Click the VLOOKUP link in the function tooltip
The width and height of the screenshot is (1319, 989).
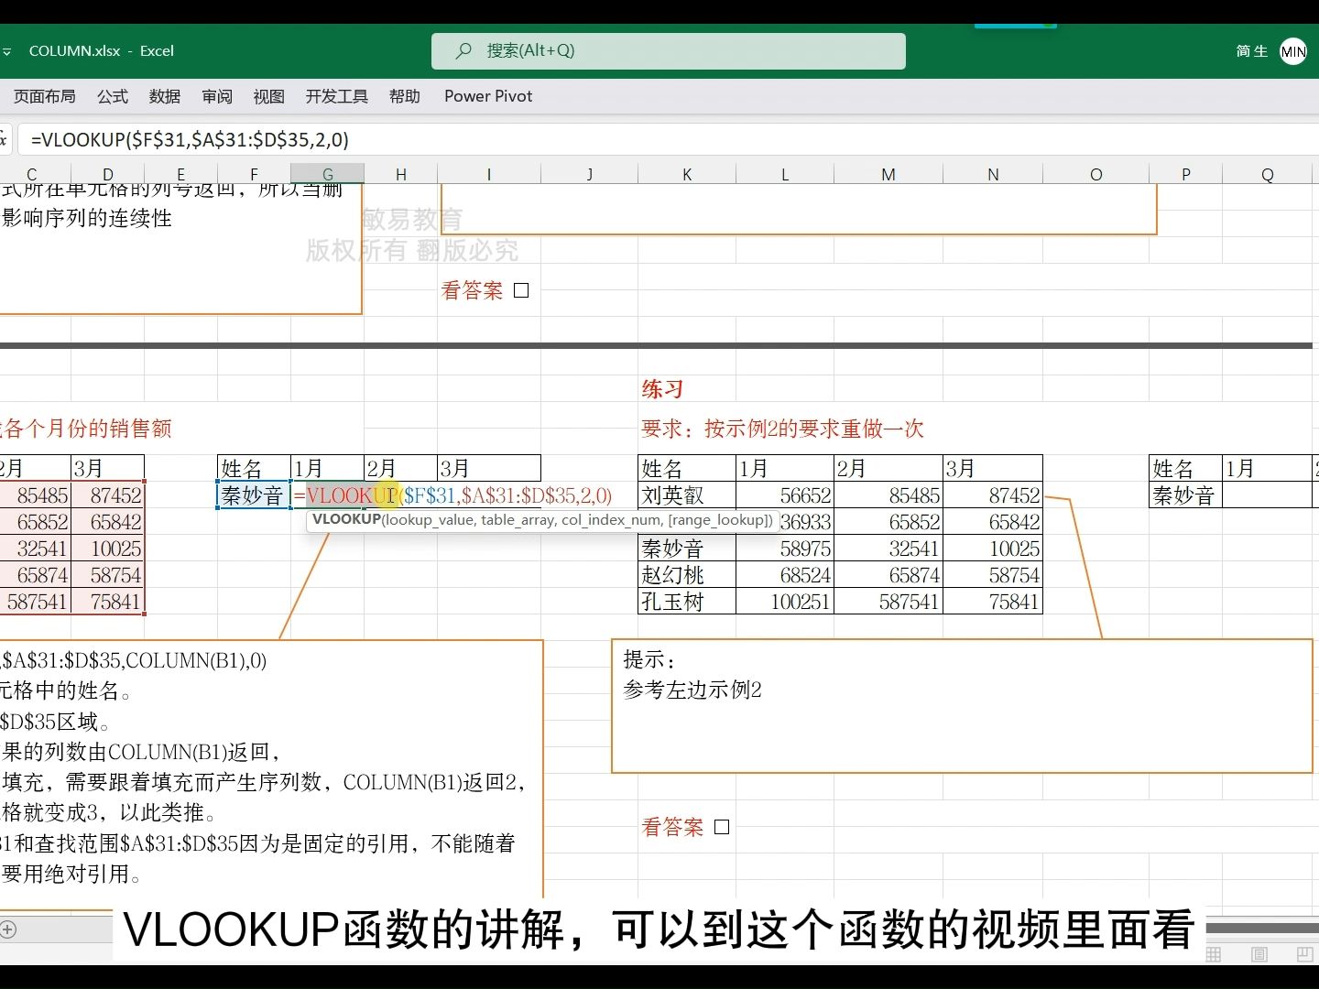346,519
